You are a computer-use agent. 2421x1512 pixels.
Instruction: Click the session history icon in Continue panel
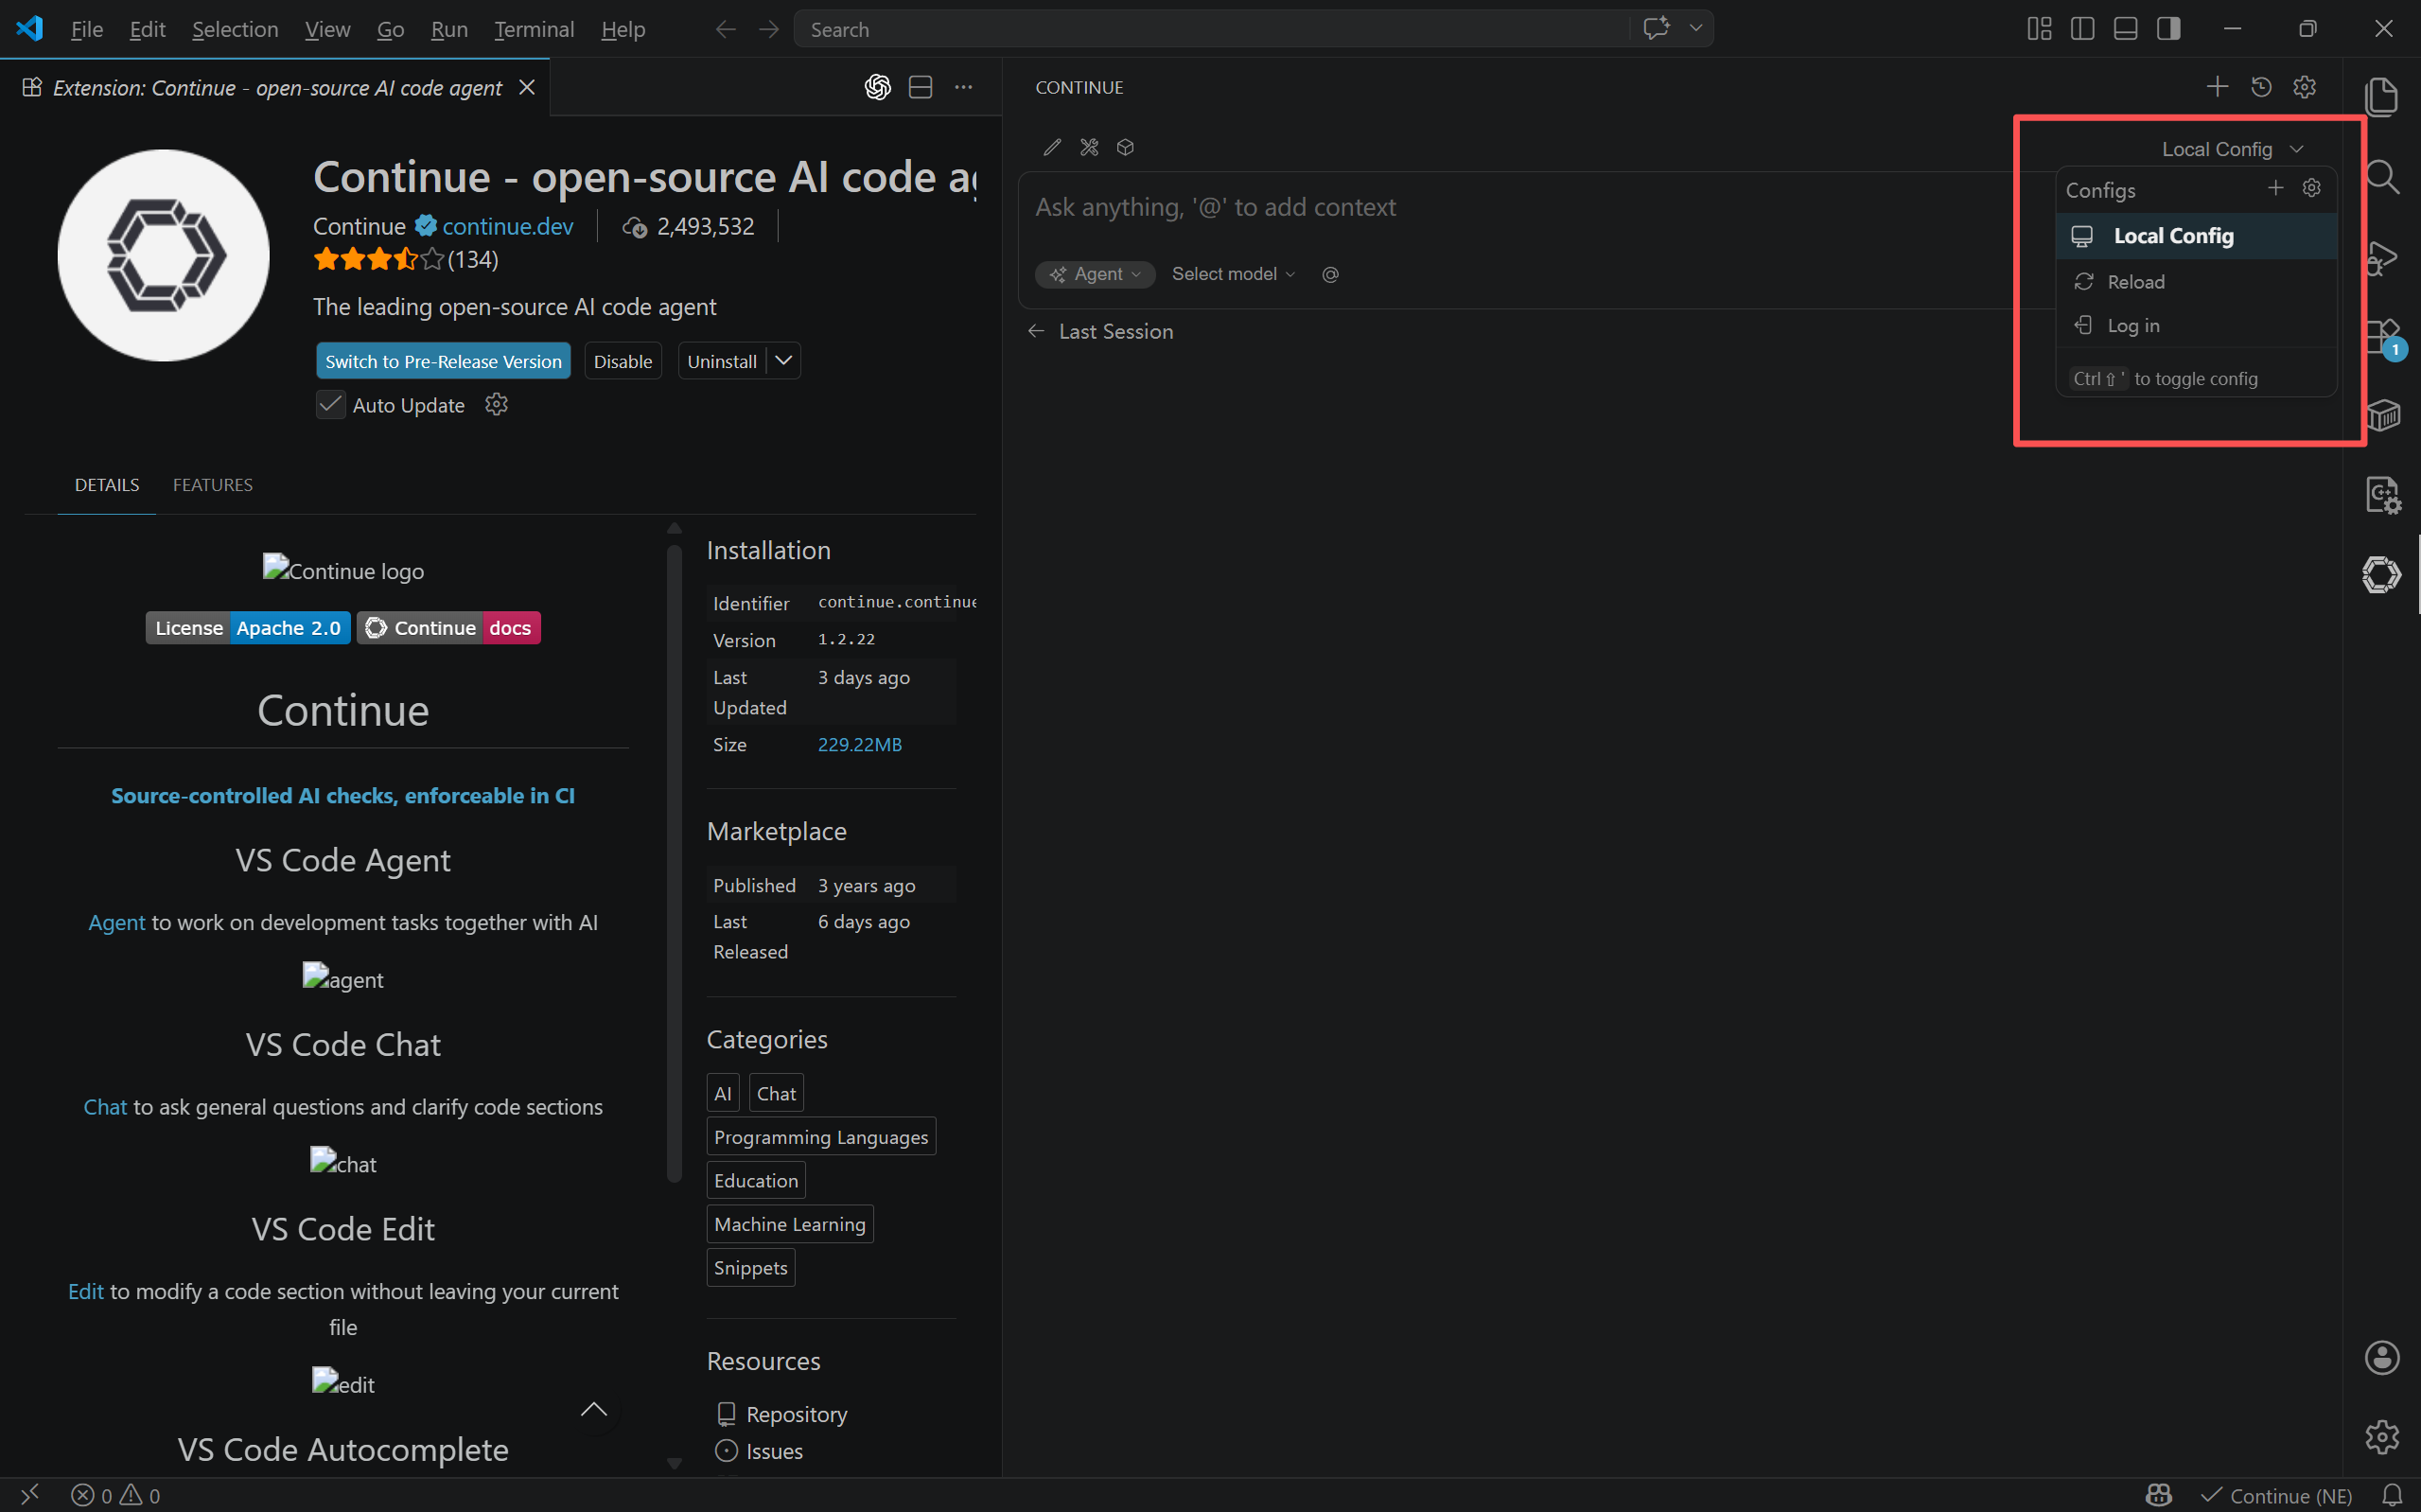pyautogui.click(x=2260, y=87)
